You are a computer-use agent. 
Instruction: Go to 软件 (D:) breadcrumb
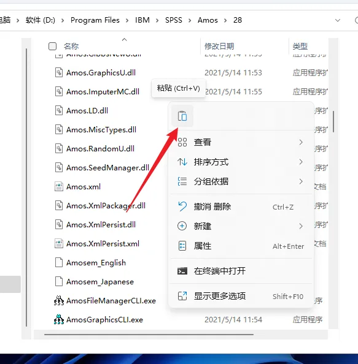click(41, 20)
